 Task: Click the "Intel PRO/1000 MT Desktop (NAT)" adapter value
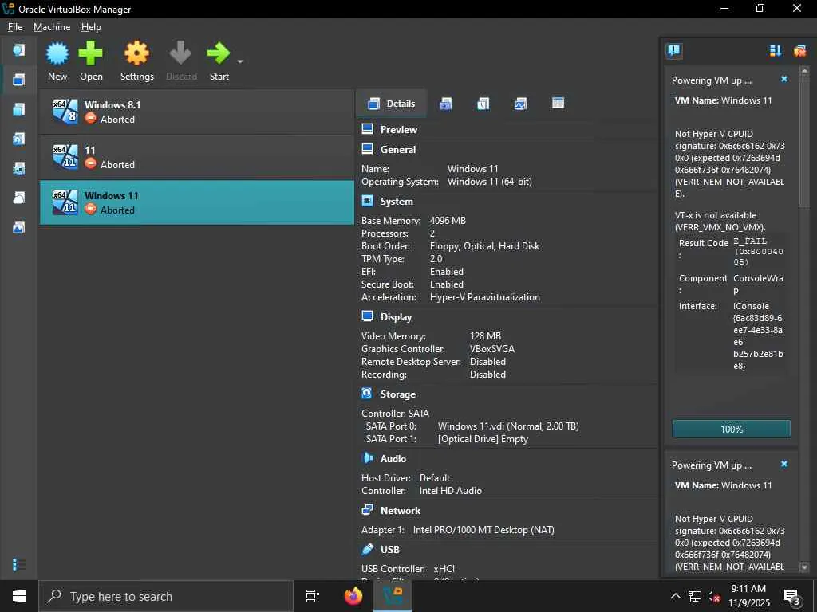pyautogui.click(x=483, y=530)
